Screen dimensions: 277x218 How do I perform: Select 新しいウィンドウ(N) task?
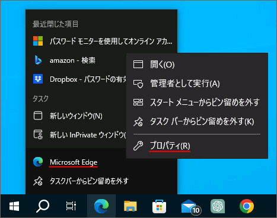tap(76, 116)
